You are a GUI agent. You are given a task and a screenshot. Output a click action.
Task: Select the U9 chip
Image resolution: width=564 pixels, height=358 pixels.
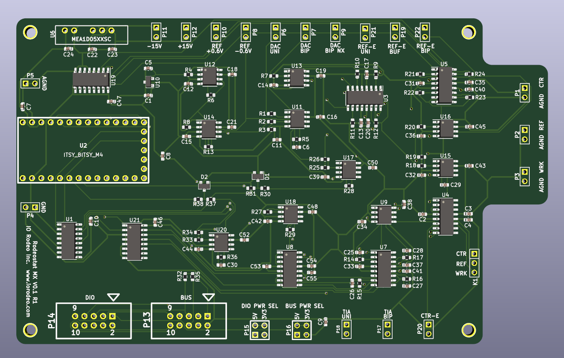coord(384,214)
